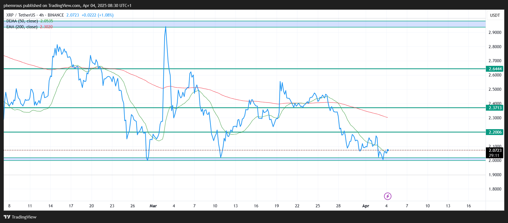Click the 29:11 bar countdown timer
The height and width of the screenshot is (223, 508).
tap(494, 155)
